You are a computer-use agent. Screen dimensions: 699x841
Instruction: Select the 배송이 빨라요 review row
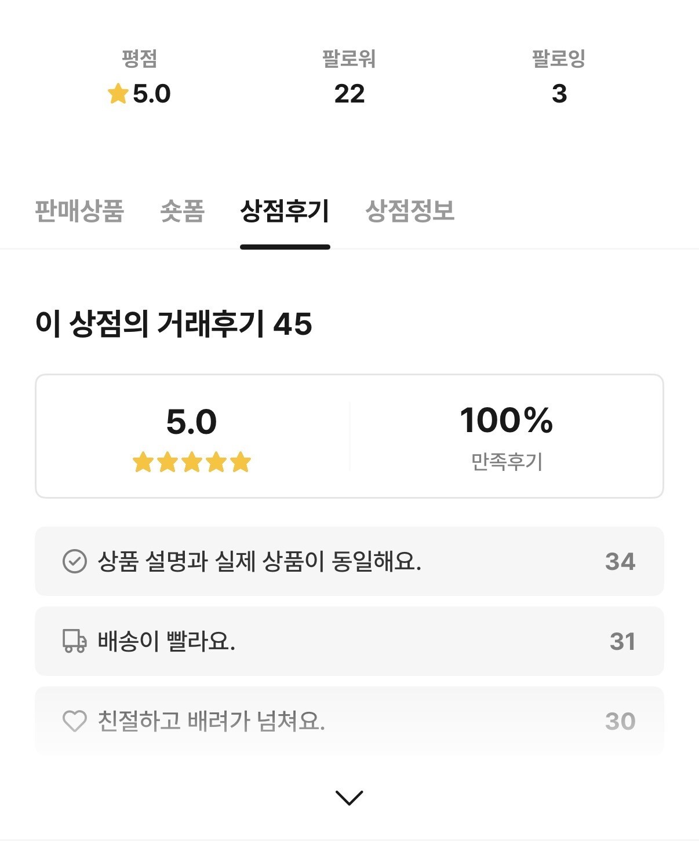tap(167, 641)
